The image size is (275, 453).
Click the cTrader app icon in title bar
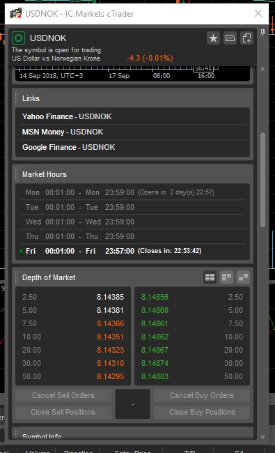pyautogui.click(x=16, y=13)
